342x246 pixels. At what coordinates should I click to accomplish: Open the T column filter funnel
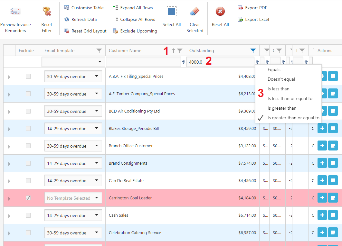click(302, 51)
